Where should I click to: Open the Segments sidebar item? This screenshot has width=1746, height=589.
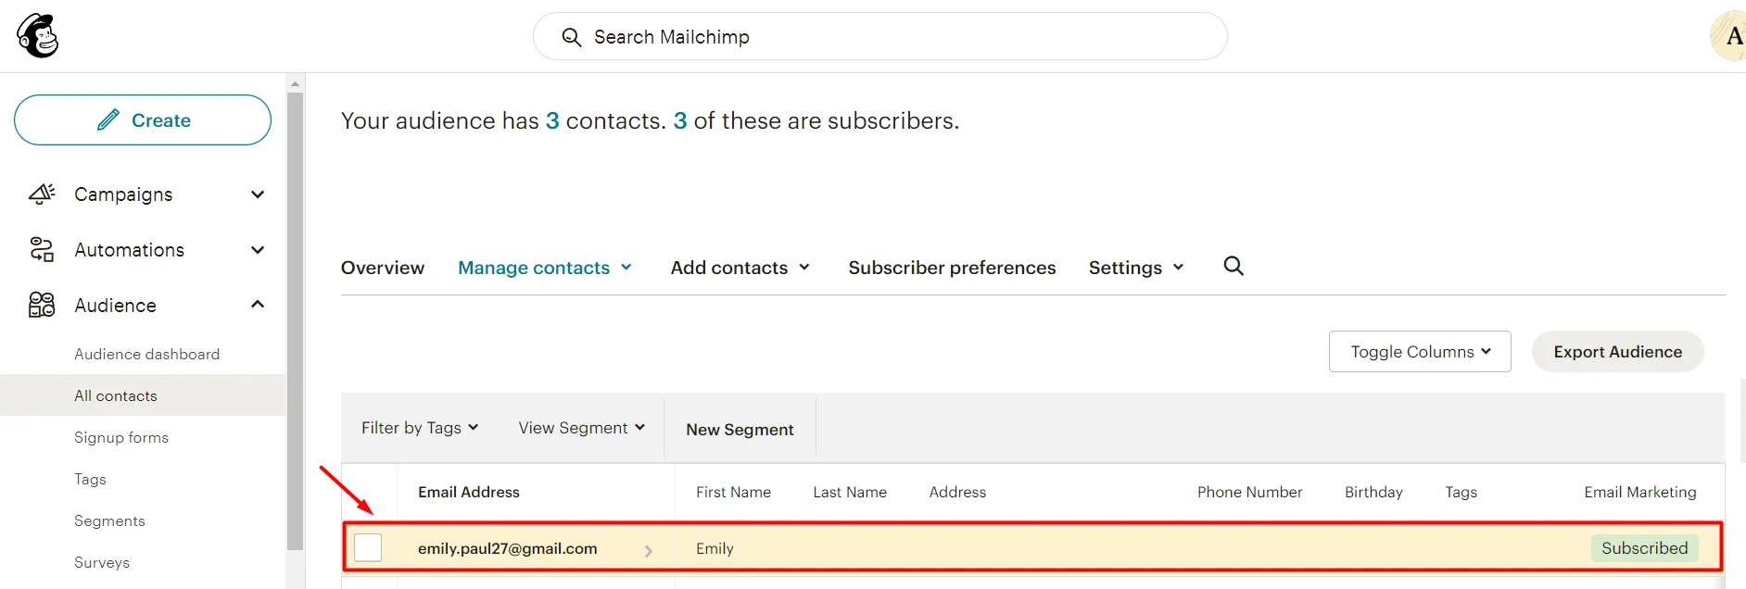pyautogui.click(x=109, y=520)
